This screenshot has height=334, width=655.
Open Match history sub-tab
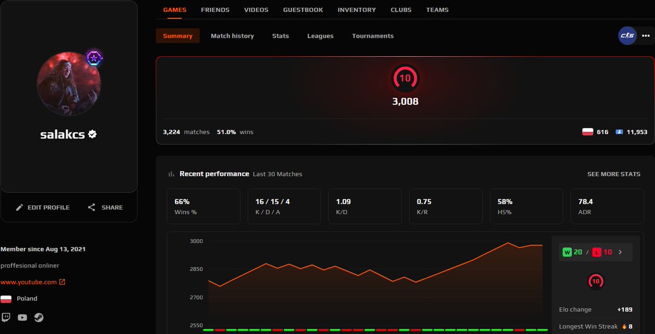pyautogui.click(x=233, y=36)
